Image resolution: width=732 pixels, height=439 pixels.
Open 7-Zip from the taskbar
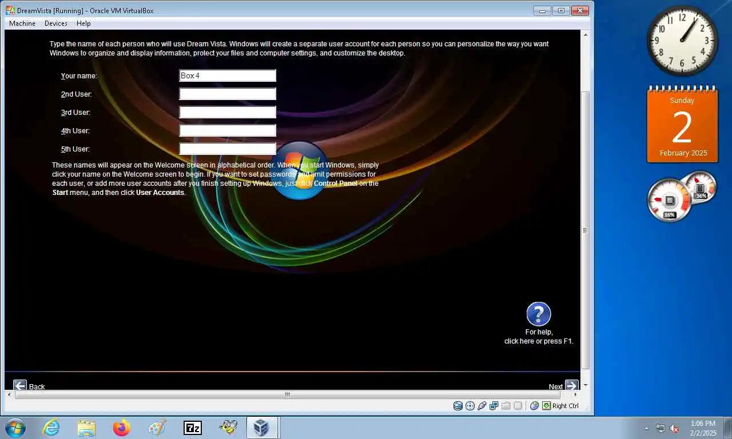(x=193, y=428)
